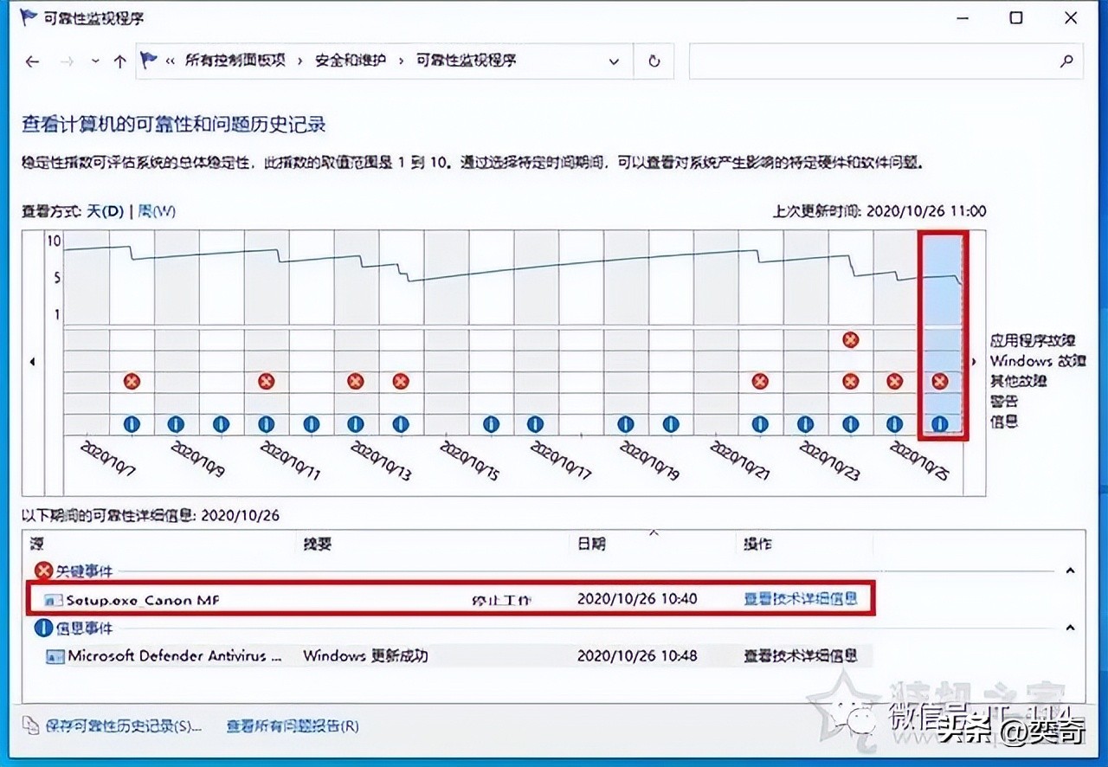Screen dimensions: 1108x767
Task: Click the search magnifier icon
Action: (x=1064, y=61)
